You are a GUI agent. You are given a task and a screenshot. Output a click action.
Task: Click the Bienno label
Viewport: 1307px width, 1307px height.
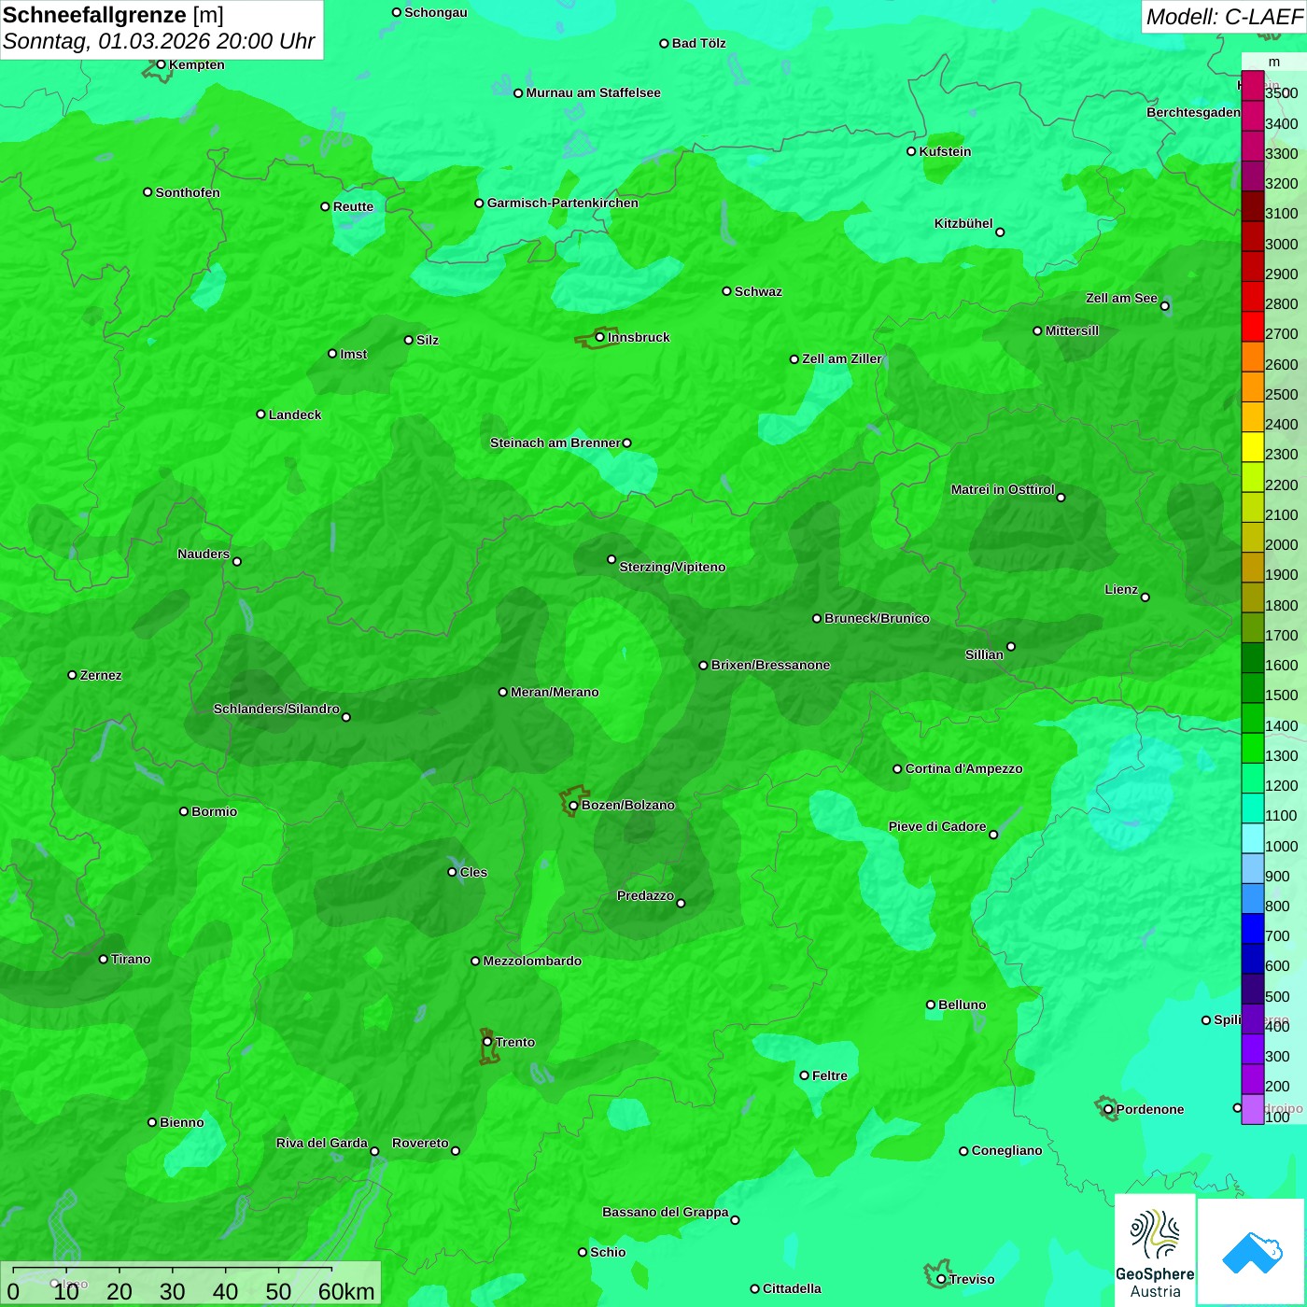pyautogui.click(x=181, y=1122)
